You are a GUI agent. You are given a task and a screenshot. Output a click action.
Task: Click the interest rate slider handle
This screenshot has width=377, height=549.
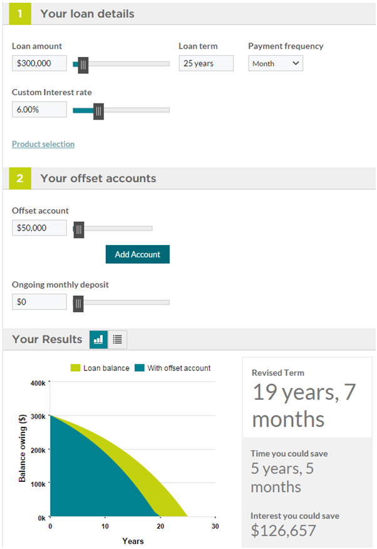point(98,111)
